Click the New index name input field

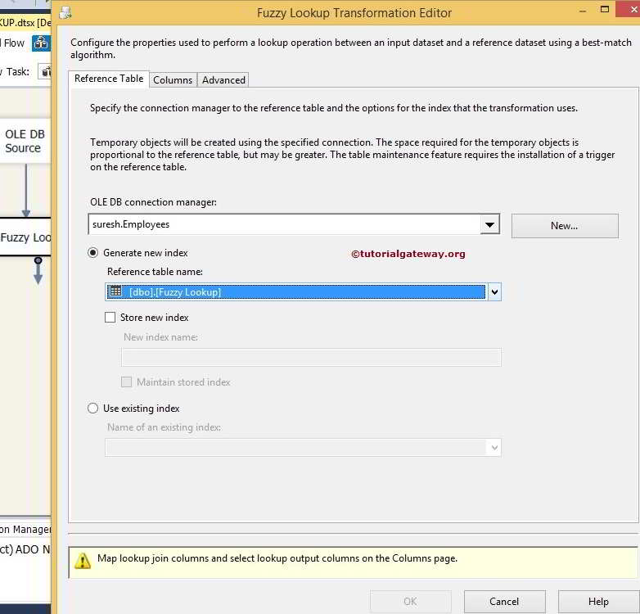coord(311,357)
